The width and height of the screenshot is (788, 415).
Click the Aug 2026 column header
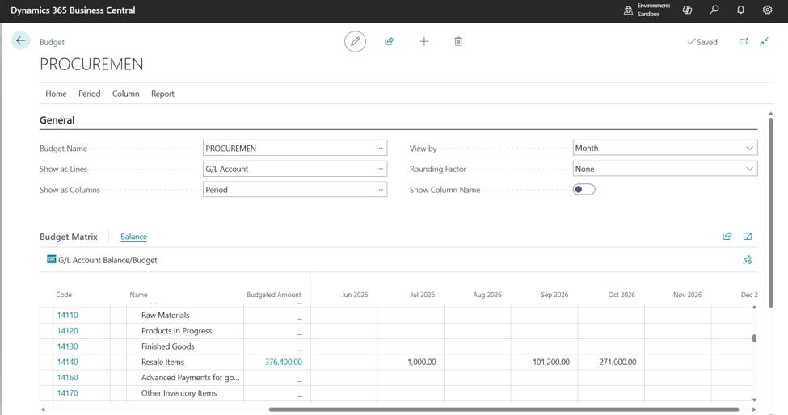[x=487, y=295]
